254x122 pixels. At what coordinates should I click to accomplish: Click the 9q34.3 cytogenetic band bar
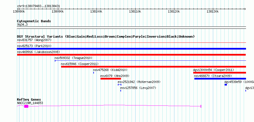[131, 27]
